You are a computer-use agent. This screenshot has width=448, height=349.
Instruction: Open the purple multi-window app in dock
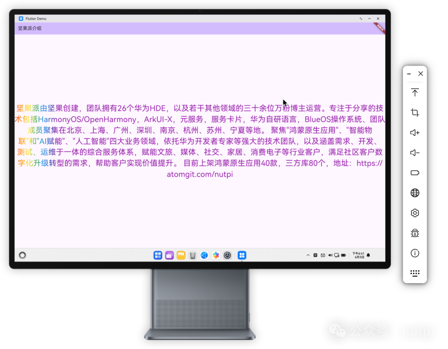coord(169,255)
